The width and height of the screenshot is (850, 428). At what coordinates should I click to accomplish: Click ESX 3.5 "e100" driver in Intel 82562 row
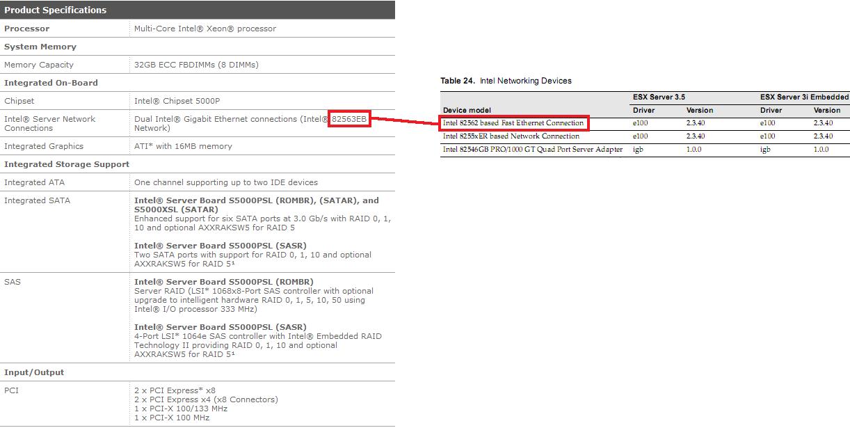coord(641,123)
